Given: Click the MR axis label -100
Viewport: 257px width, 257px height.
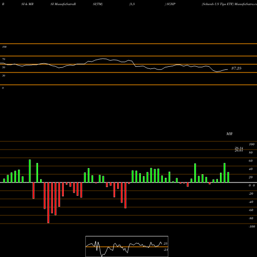Looking at the screenshot, I should [x=252, y=227].
